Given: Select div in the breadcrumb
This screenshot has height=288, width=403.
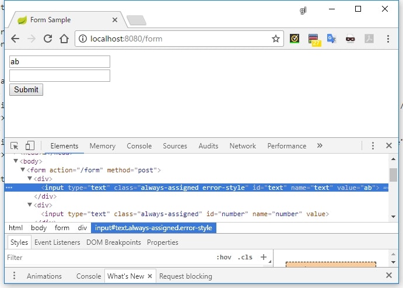Looking at the screenshot, I should (x=82, y=228).
